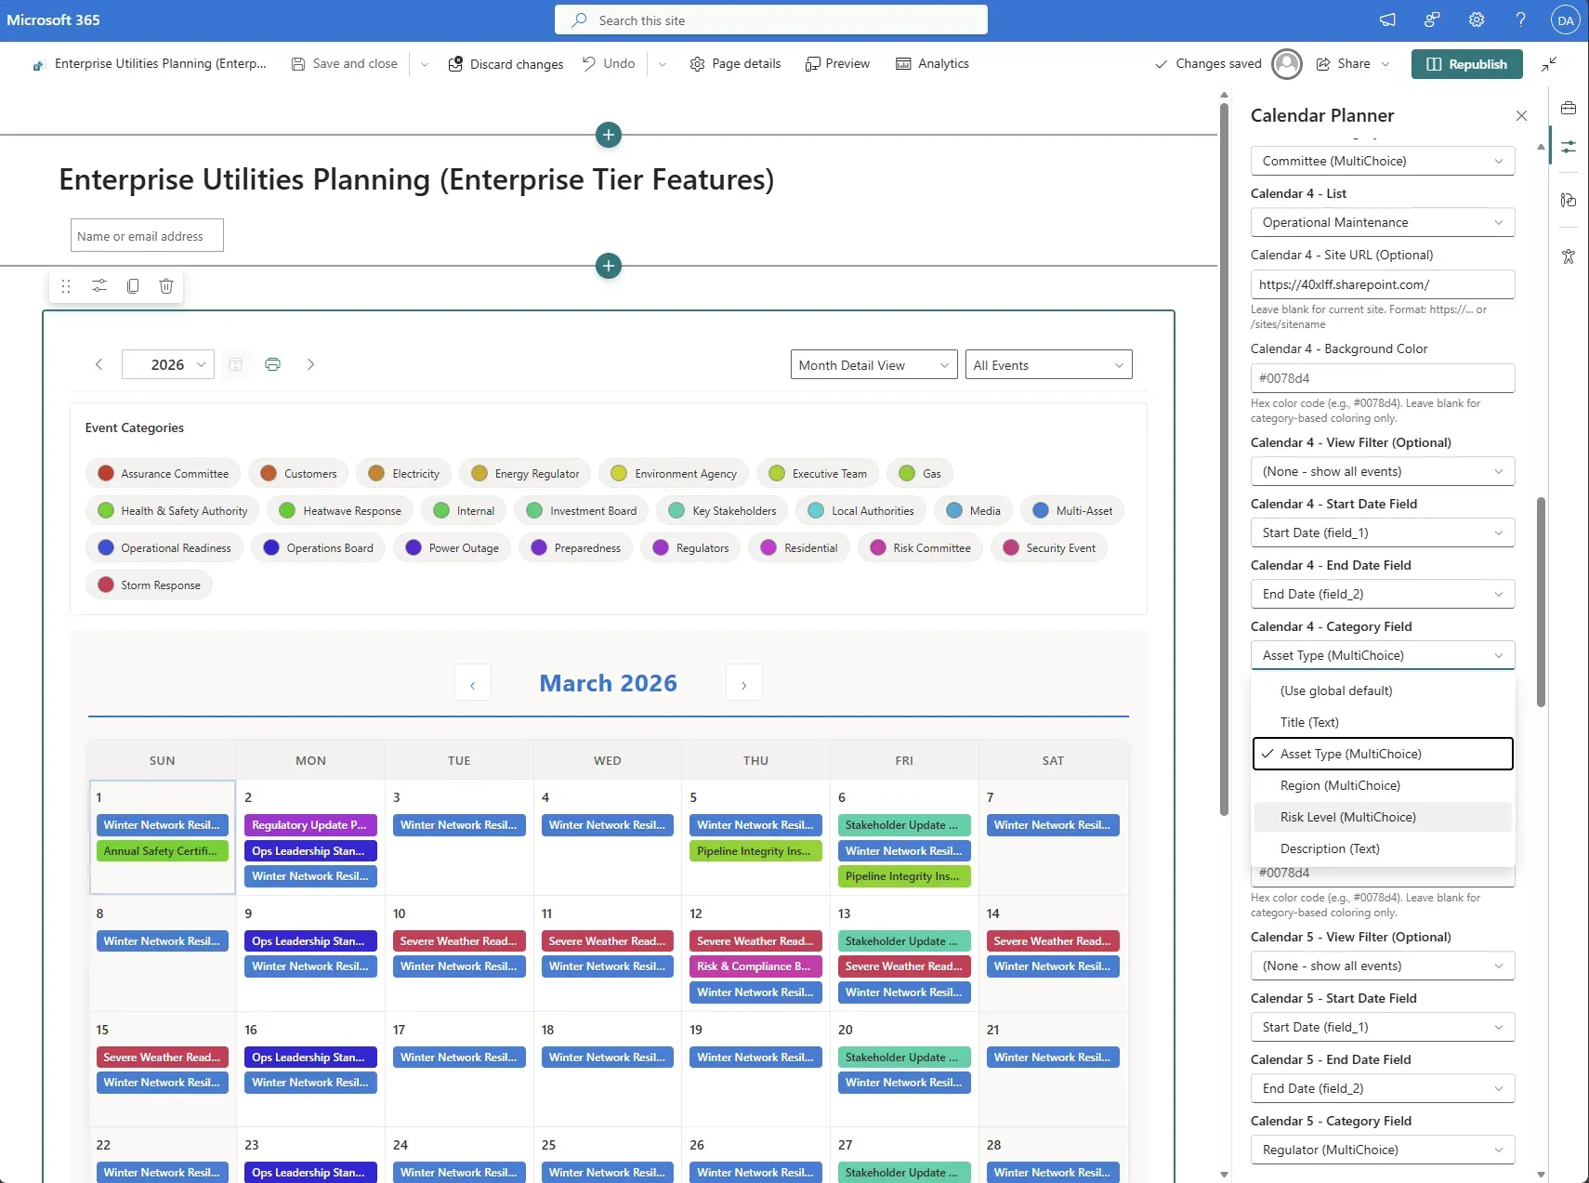Click the Republish button
1589x1183 pixels.
click(x=1466, y=64)
